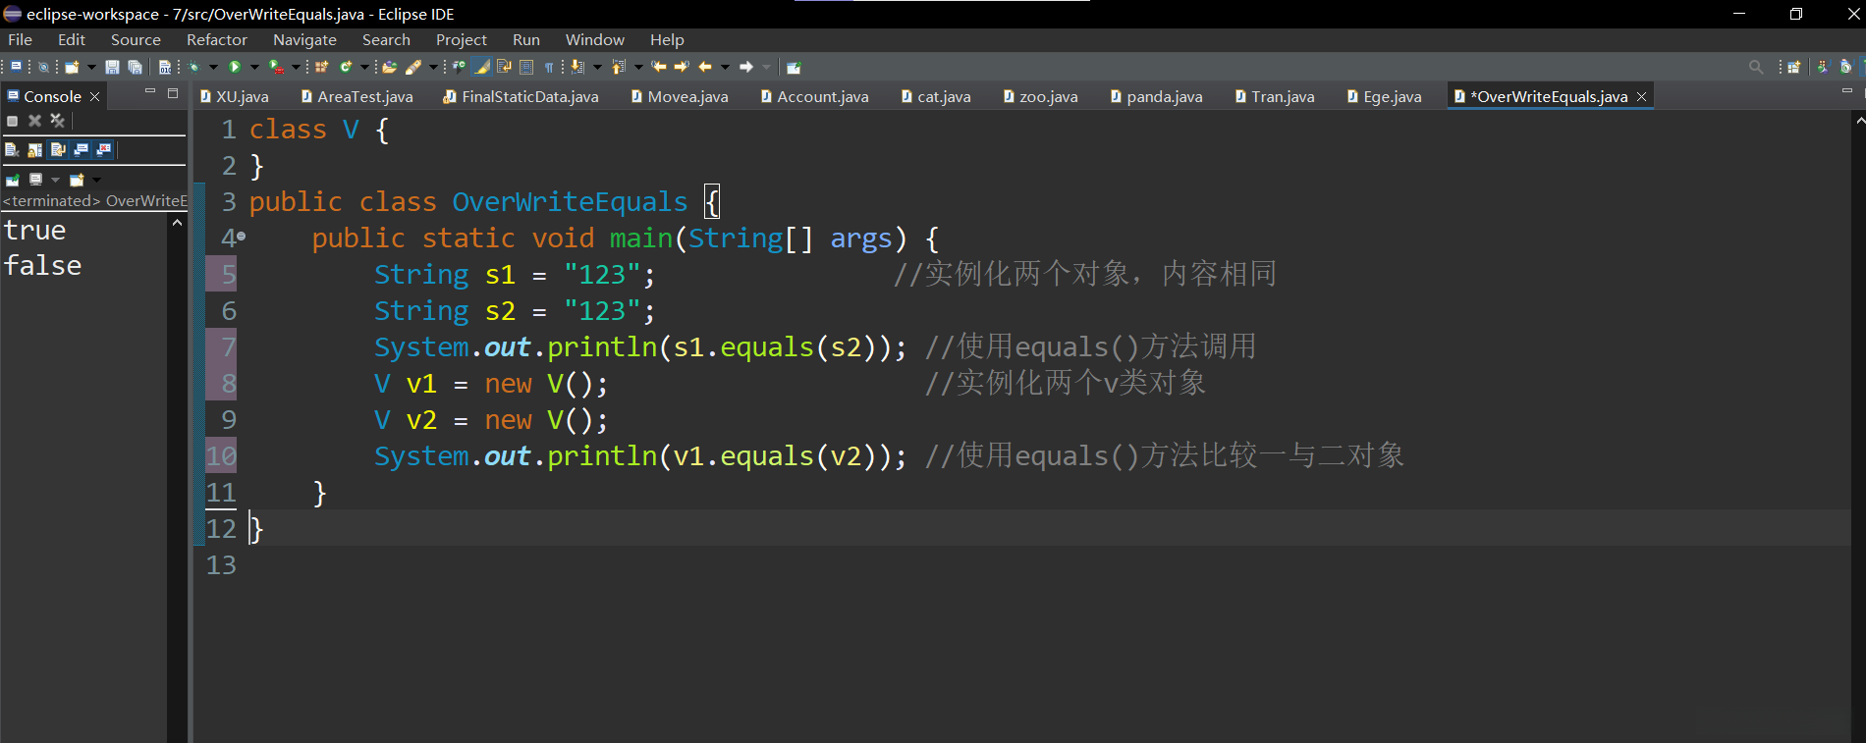Switch to the FinalStaticData.java tab
The image size is (1866, 743).
(x=529, y=96)
